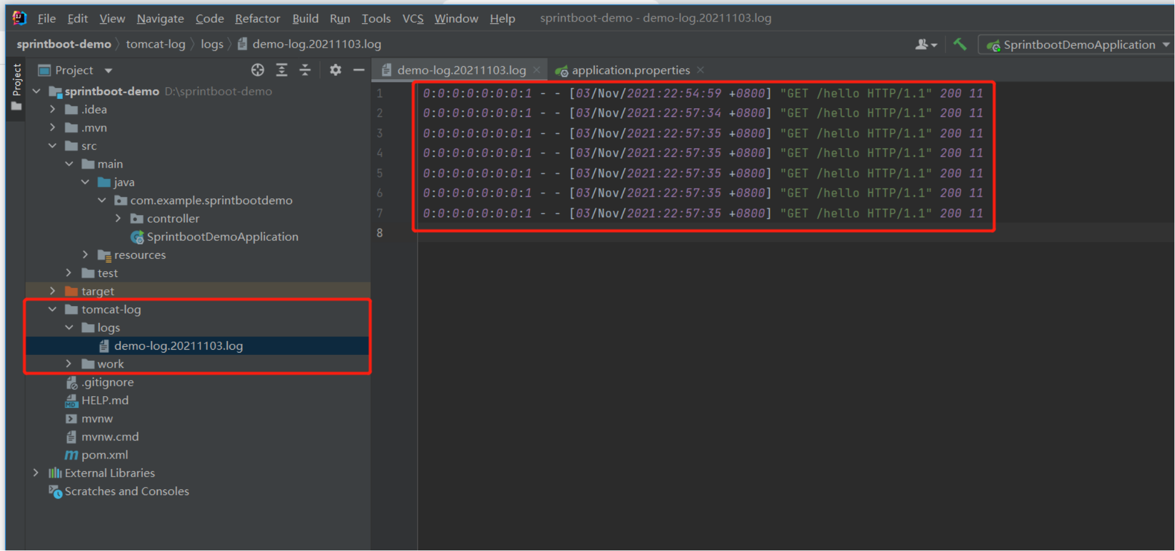
Task: Collapse the tomcat-log folder
Action: 53,310
